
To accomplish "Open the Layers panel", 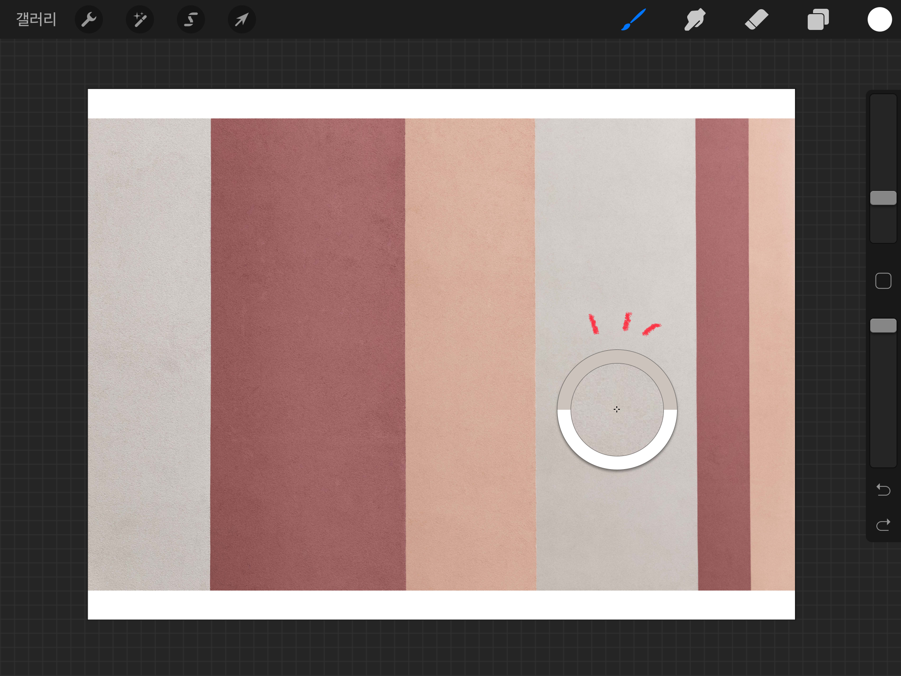I will click(x=818, y=19).
